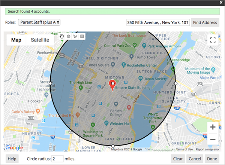Open the Roles dropdown
225x165 pixels.
39,22
